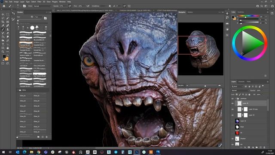Toggle pressure for size button
This screenshot has height=155, width=275.
(124, 6)
